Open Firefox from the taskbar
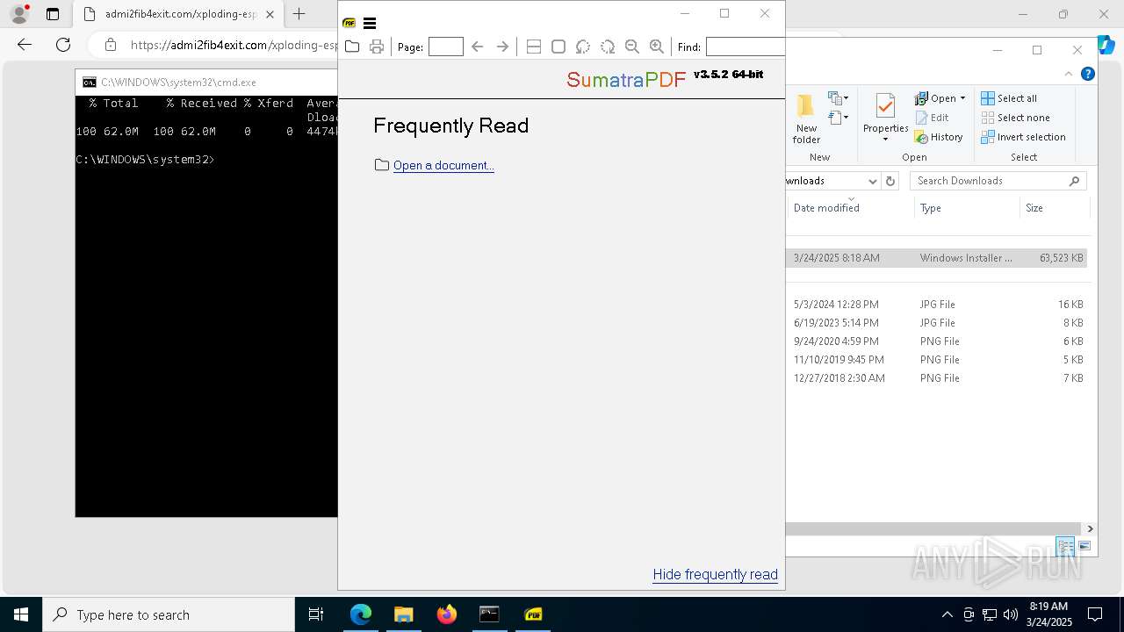 pyautogui.click(x=447, y=614)
